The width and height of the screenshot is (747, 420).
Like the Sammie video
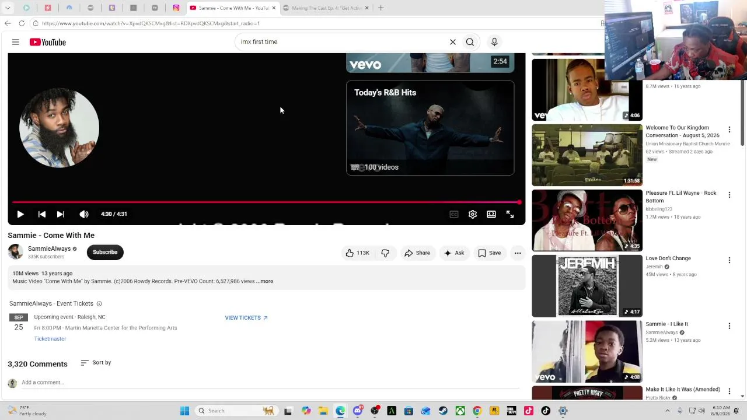pyautogui.click(x=357, y=253)
